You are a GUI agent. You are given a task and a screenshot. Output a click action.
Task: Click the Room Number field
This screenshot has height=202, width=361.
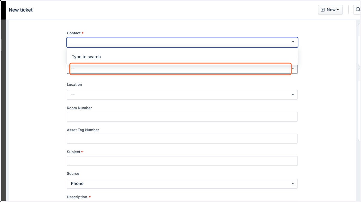[x=182, y=117]
